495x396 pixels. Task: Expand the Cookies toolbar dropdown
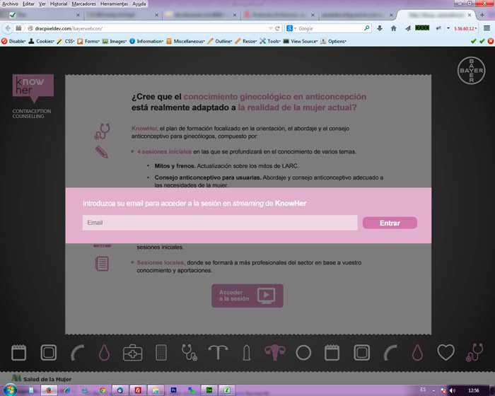pos(41,41)
